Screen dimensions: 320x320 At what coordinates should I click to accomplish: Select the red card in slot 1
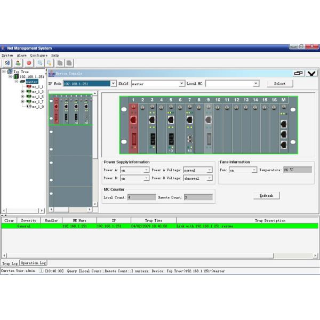tap(133, 127)
